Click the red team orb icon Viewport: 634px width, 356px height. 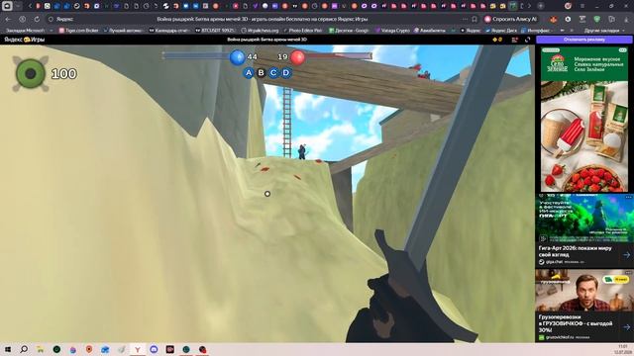click(x=297, y=57)
